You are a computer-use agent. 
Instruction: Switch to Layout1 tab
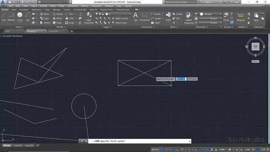click(x=18, y=145)
